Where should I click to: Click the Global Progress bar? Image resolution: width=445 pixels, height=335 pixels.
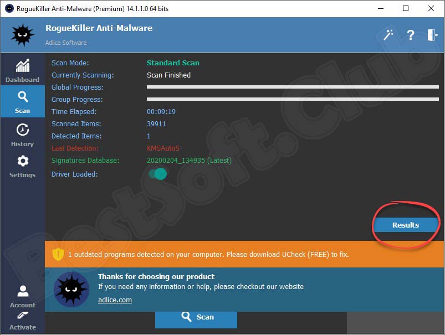pyautogui.click(x=292, y=87)
